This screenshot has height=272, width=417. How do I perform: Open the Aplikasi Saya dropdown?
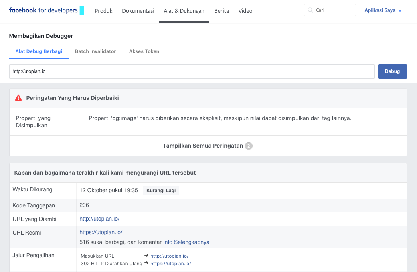(383, 11)
